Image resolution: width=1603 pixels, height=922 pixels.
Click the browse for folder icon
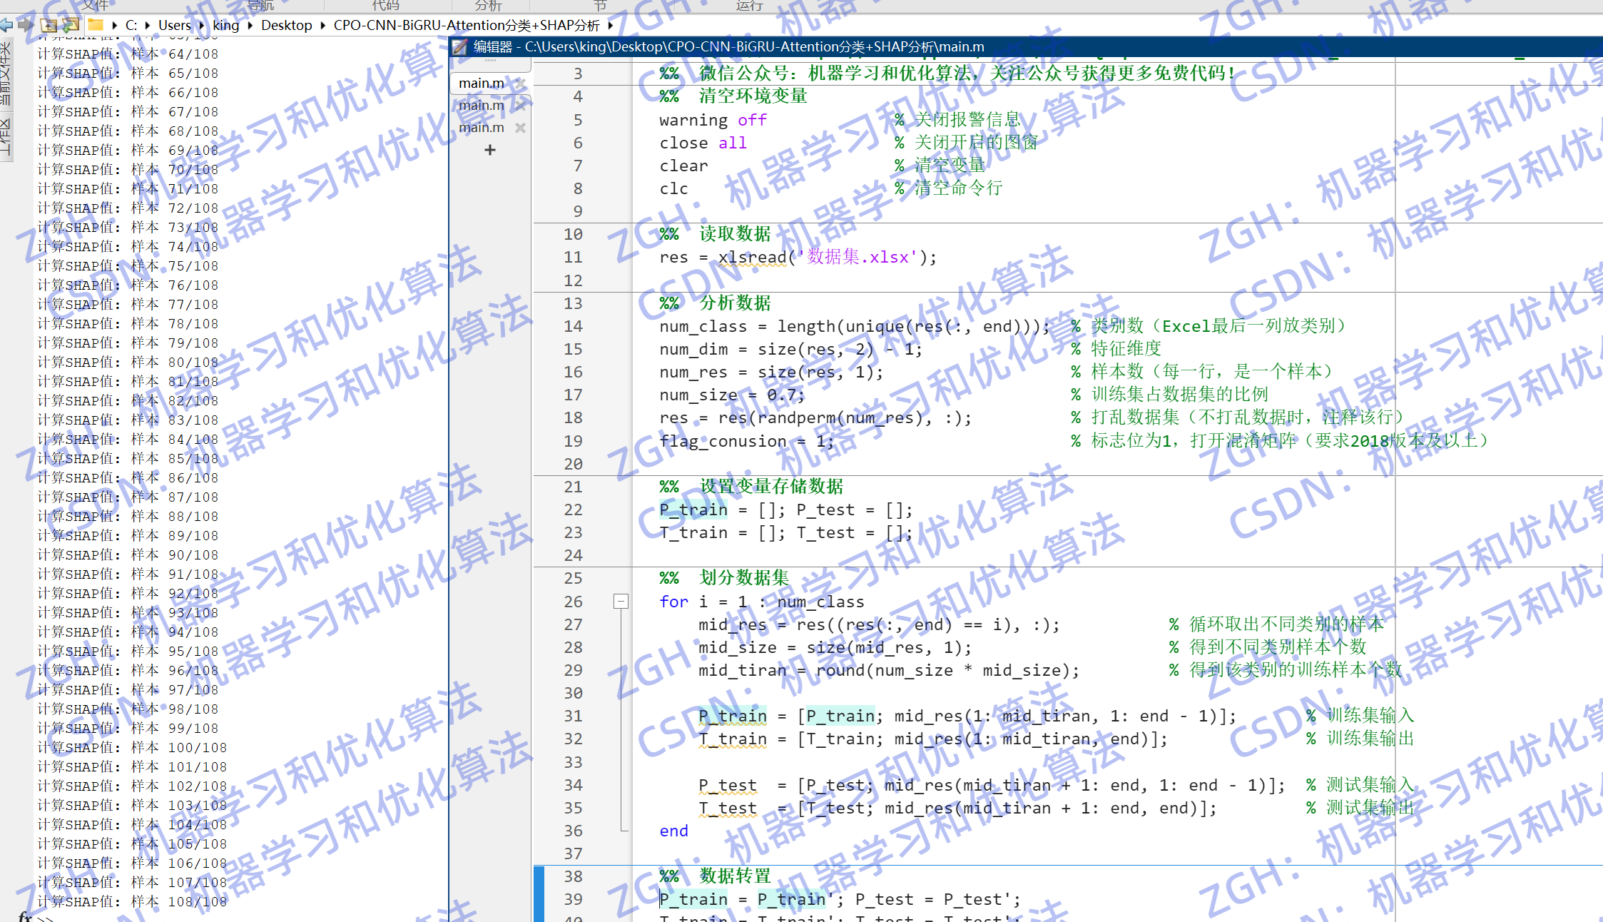pyautogui.click(x=71, y=25)
